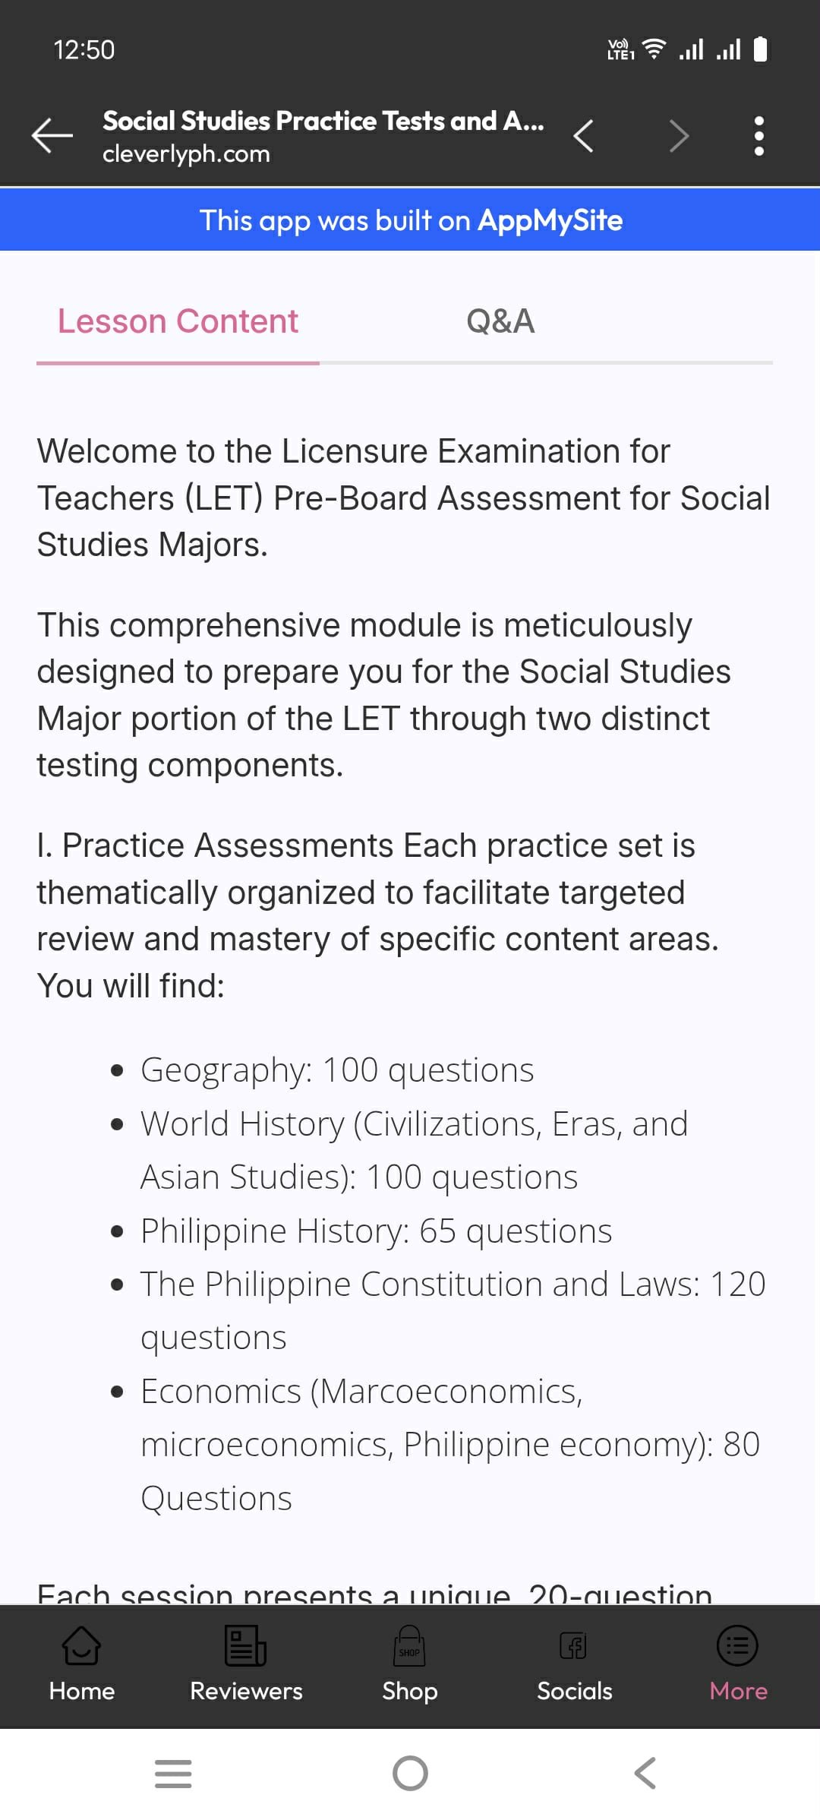Screen dimensions: 820x1817
Task: Switch to the Q&A tab
Action: point(500,321)
